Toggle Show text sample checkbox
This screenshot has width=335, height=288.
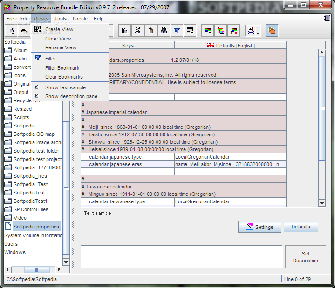pos(36,87)
